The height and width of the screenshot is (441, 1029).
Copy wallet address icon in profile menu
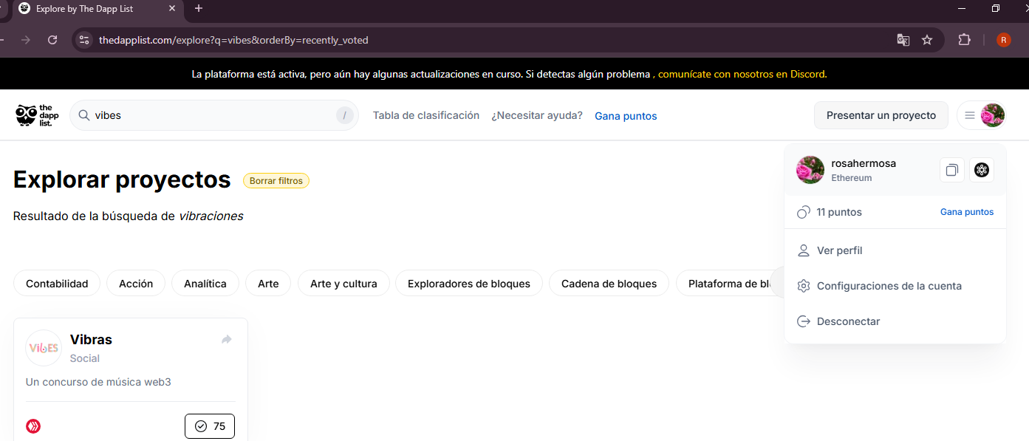click(x=952, y=170)
